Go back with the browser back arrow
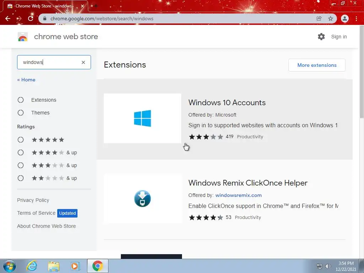The image size is (364, 273). [8, 18]
